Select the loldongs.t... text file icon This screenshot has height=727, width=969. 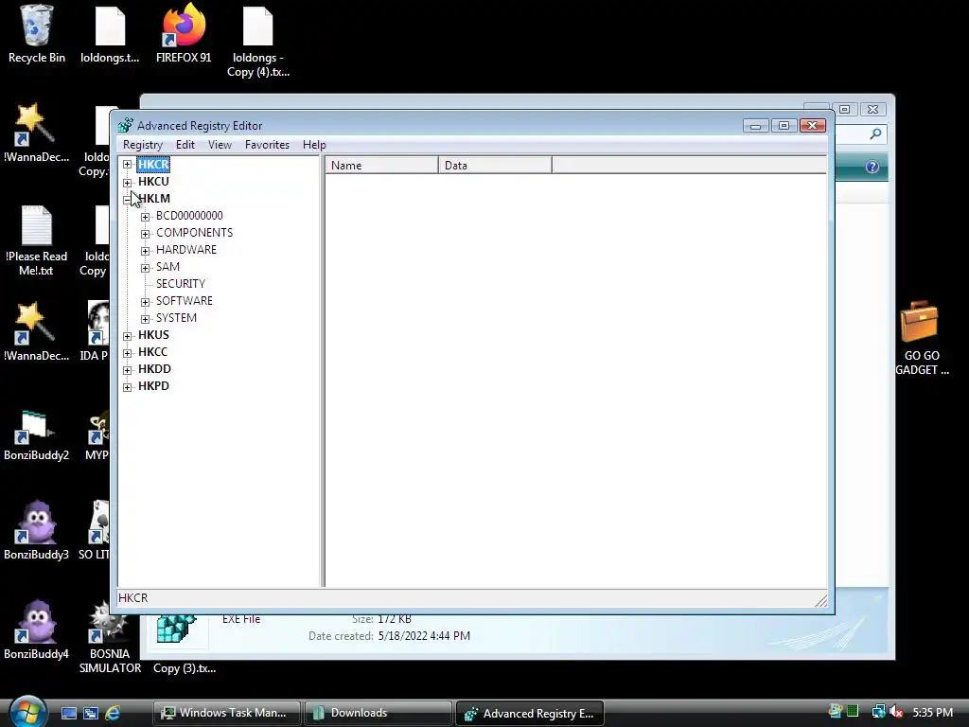110,34
